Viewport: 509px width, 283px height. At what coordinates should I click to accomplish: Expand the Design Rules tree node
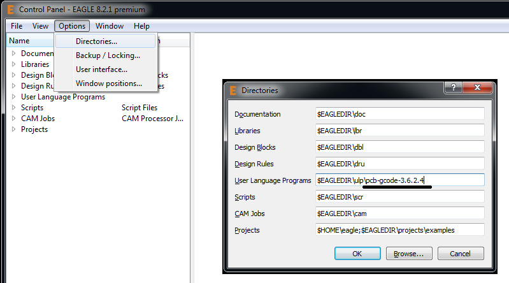tap(13, 86)
